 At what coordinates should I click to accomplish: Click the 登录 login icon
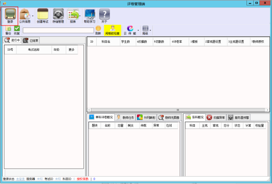click(10, 14)
